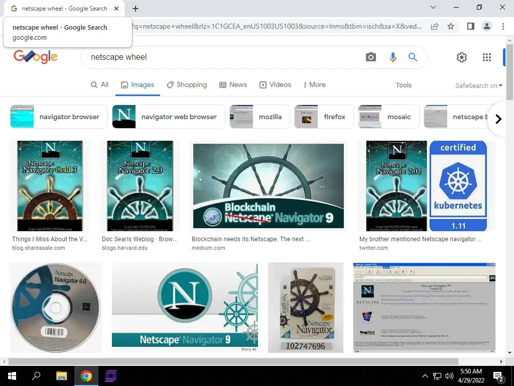Switch to News results

[x=233, y=84]
